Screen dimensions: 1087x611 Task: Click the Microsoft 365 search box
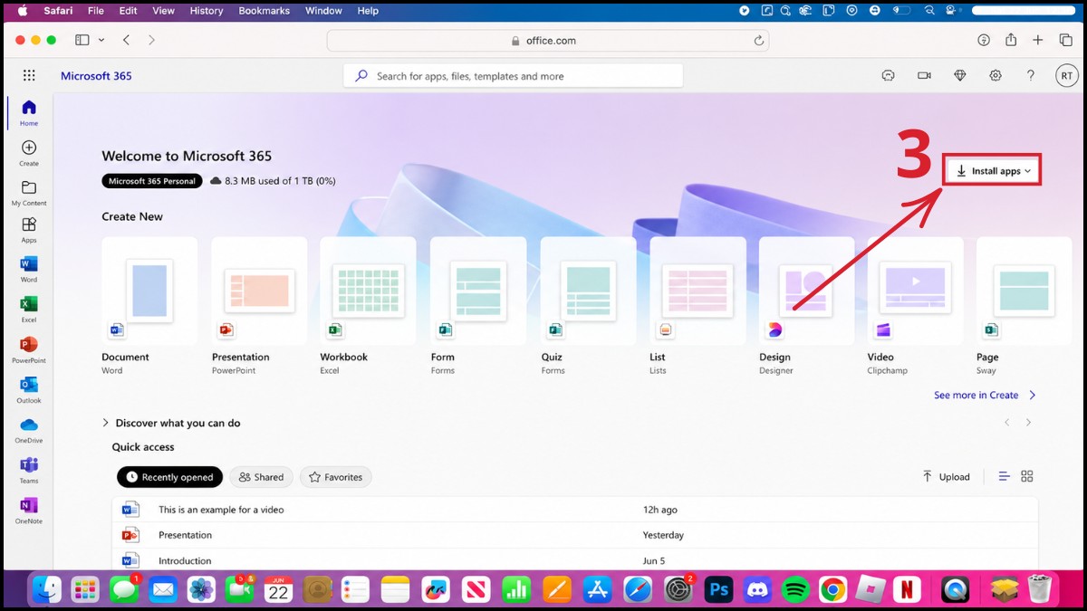point(513,76)
